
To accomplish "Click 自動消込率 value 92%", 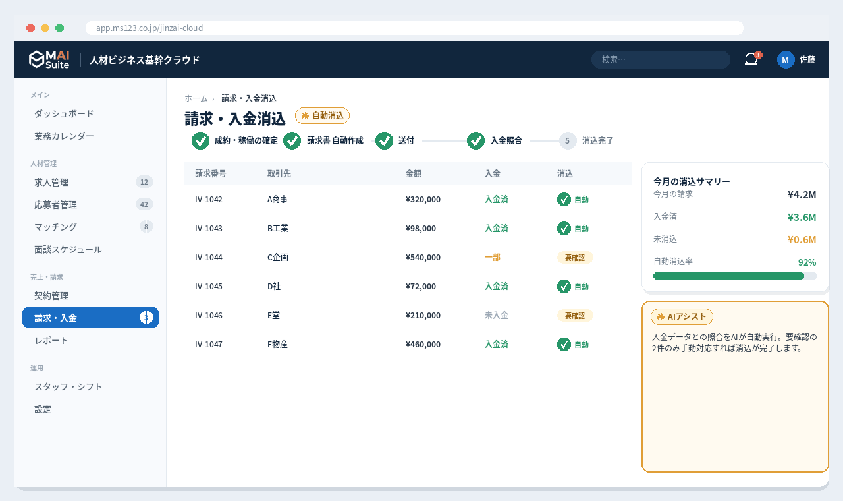I will pyautogui.click(x=807, y=262).
